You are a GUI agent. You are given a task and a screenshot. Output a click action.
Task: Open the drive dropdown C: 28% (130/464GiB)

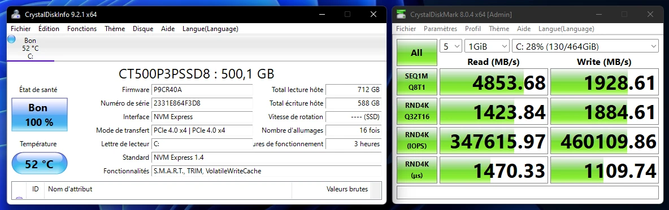[586, 46]
